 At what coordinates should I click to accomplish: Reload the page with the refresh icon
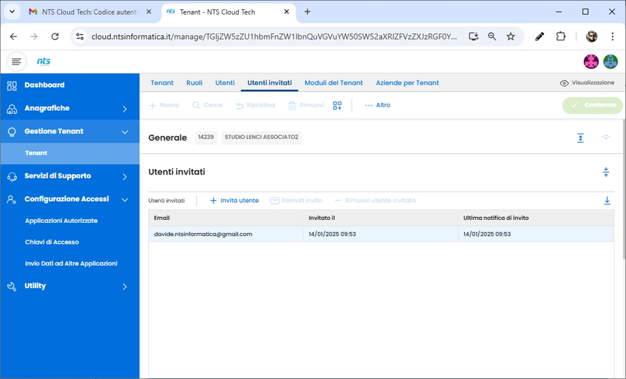(55, 36)
